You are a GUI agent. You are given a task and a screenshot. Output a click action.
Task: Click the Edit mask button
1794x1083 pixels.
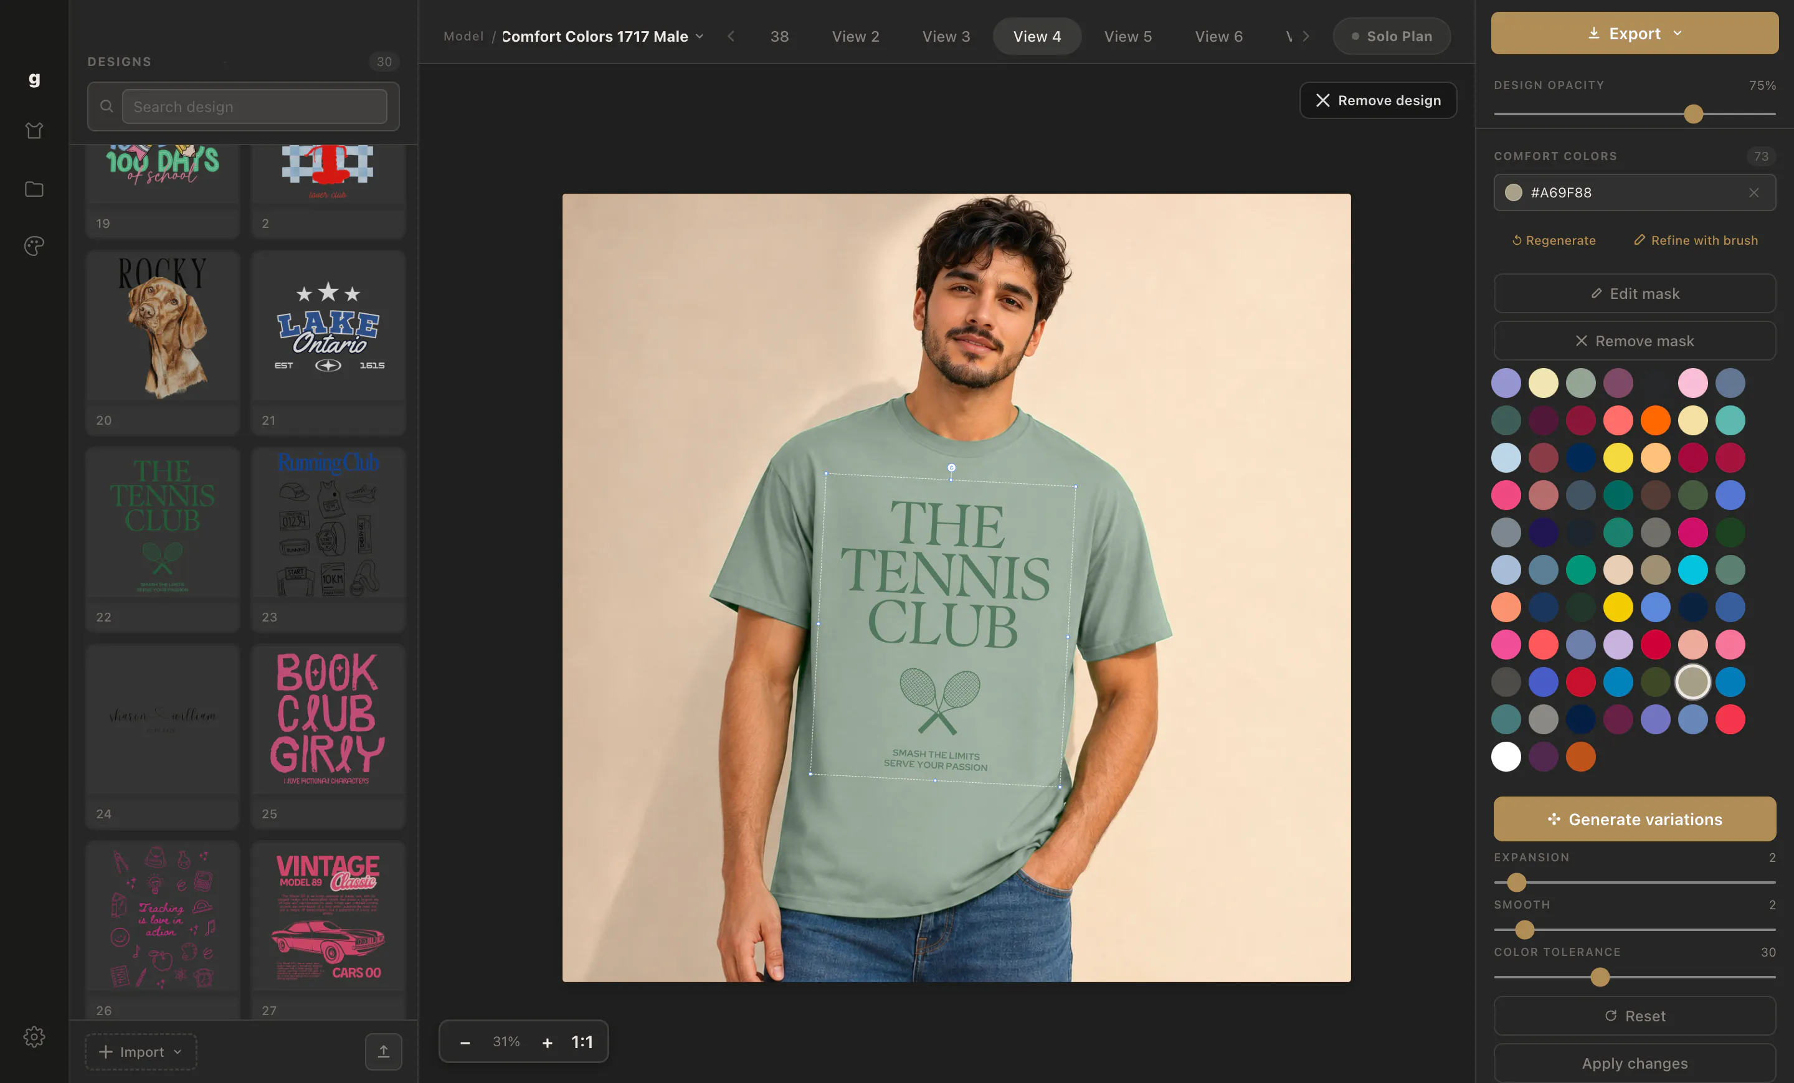pyautogui.click(x=1634, y=293)
